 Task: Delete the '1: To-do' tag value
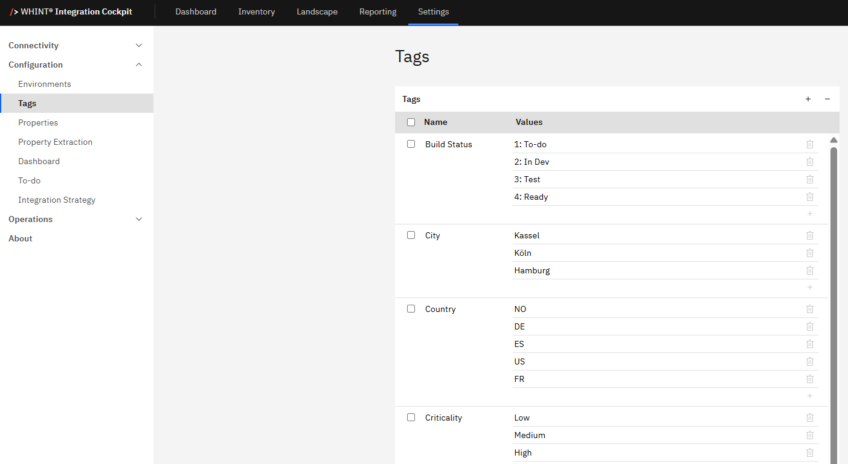(809, 144)
